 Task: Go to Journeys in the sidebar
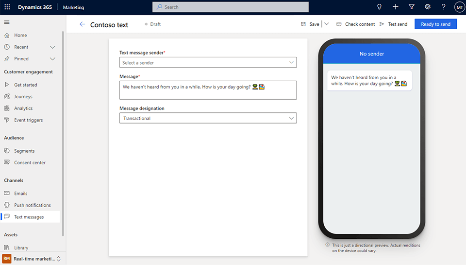[x=23, y=97]
